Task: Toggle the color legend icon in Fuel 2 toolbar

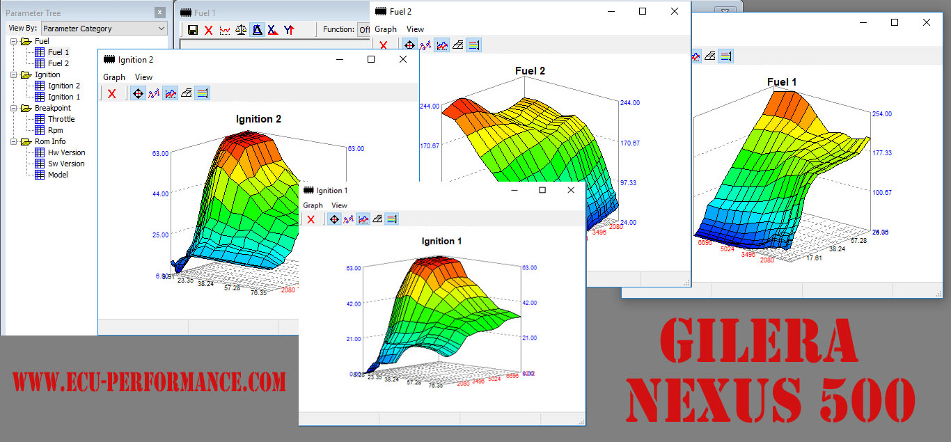Action: coord(473,45)
